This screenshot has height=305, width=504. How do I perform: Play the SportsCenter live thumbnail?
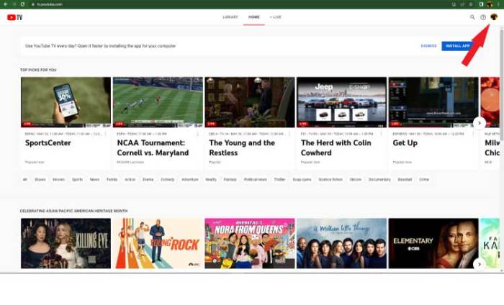[x=66, y=102]
